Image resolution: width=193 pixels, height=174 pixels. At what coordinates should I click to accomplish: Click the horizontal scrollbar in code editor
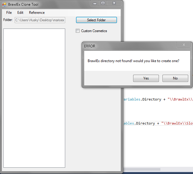(x=142, y=169)
